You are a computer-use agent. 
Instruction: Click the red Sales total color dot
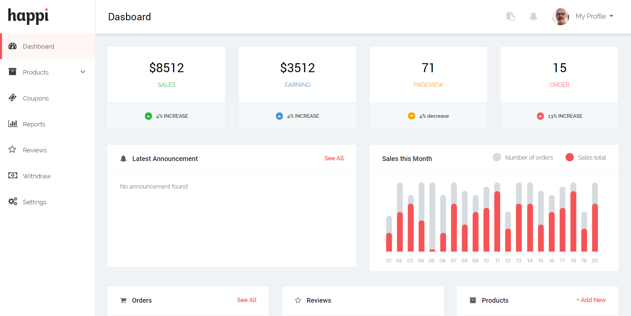point(569,157)
